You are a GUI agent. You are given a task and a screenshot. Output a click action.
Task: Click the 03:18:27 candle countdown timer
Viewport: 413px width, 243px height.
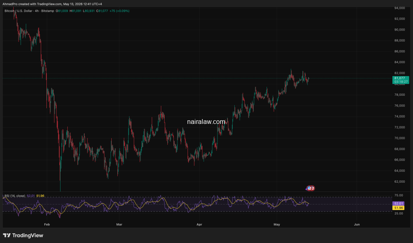400,82
